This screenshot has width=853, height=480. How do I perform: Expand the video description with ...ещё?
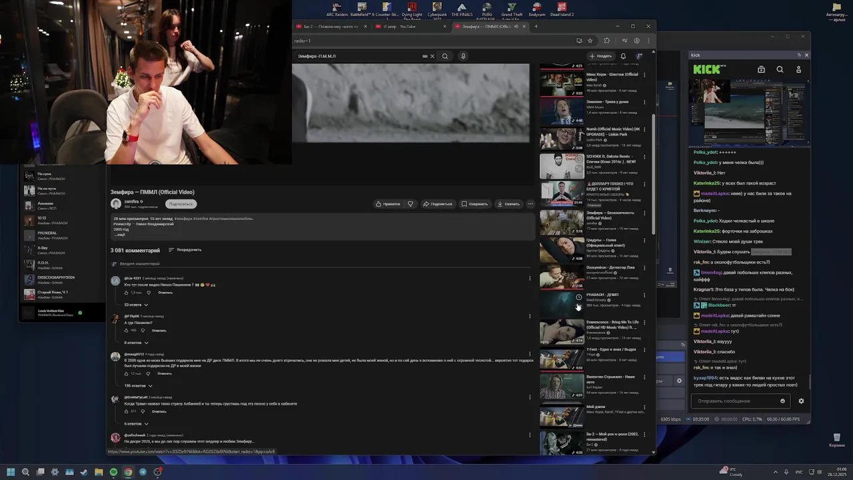120,235
